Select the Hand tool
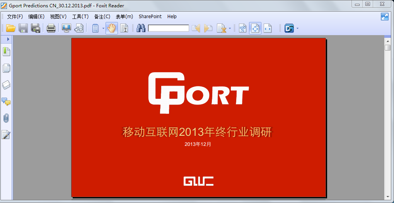Screen dimensions: 394x203 [112, 28]
